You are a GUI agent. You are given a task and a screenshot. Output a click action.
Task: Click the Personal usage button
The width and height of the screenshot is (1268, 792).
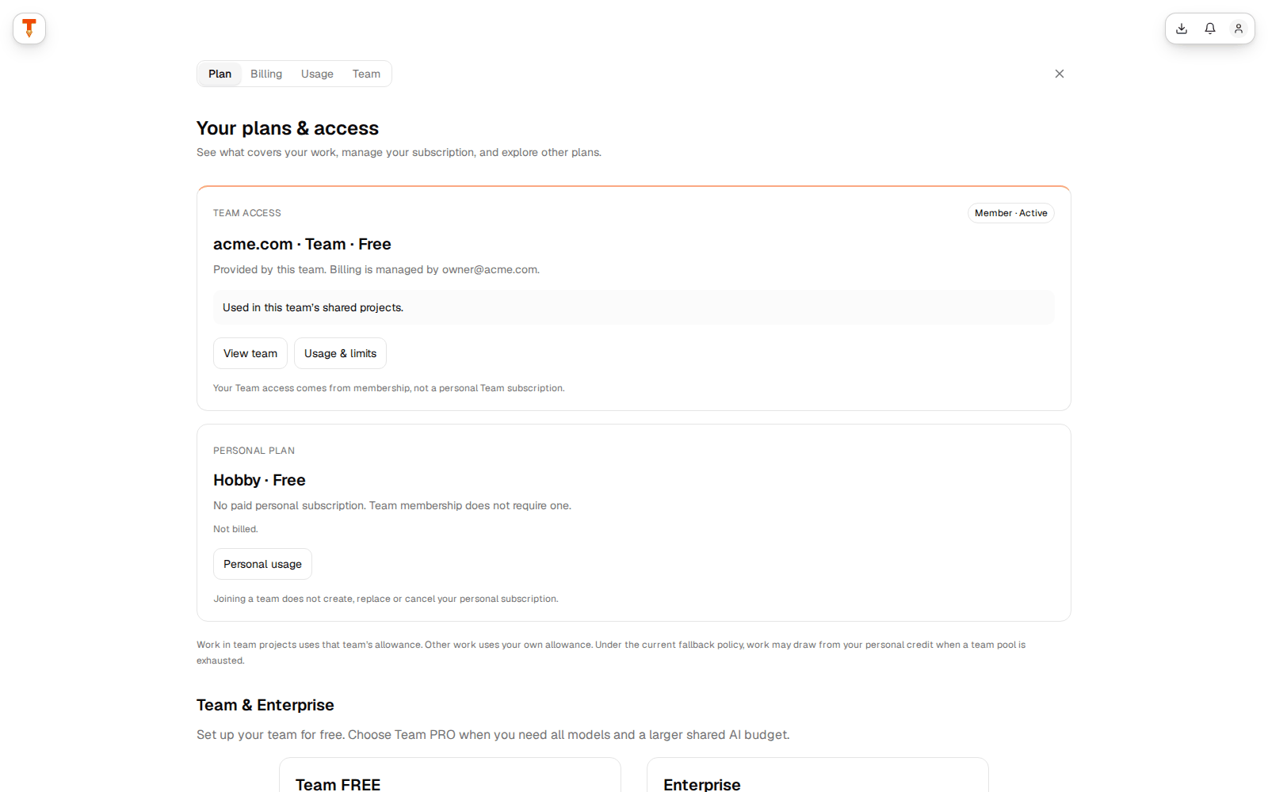click(x=262, y=564)
